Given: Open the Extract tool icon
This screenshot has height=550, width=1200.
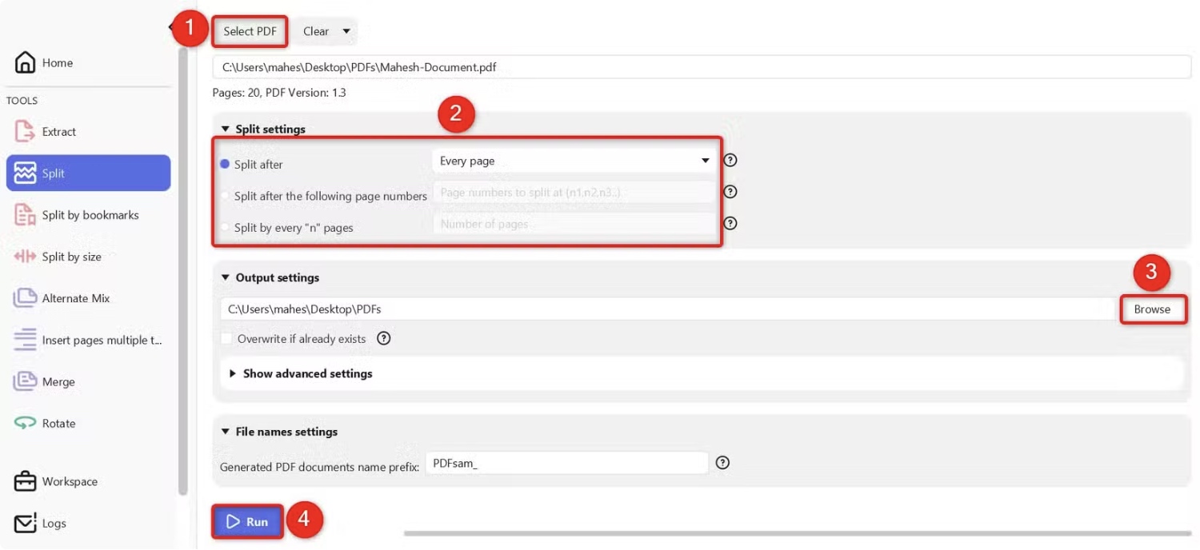Looking at the screenshot, I should coord(25,131).
